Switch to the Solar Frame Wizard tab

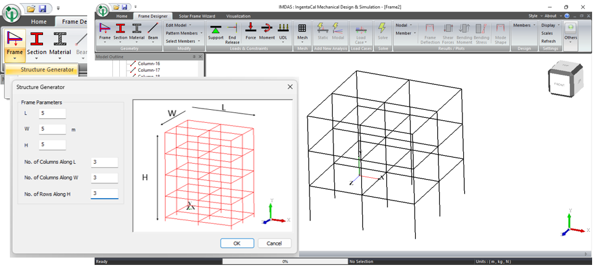[197, 16]
